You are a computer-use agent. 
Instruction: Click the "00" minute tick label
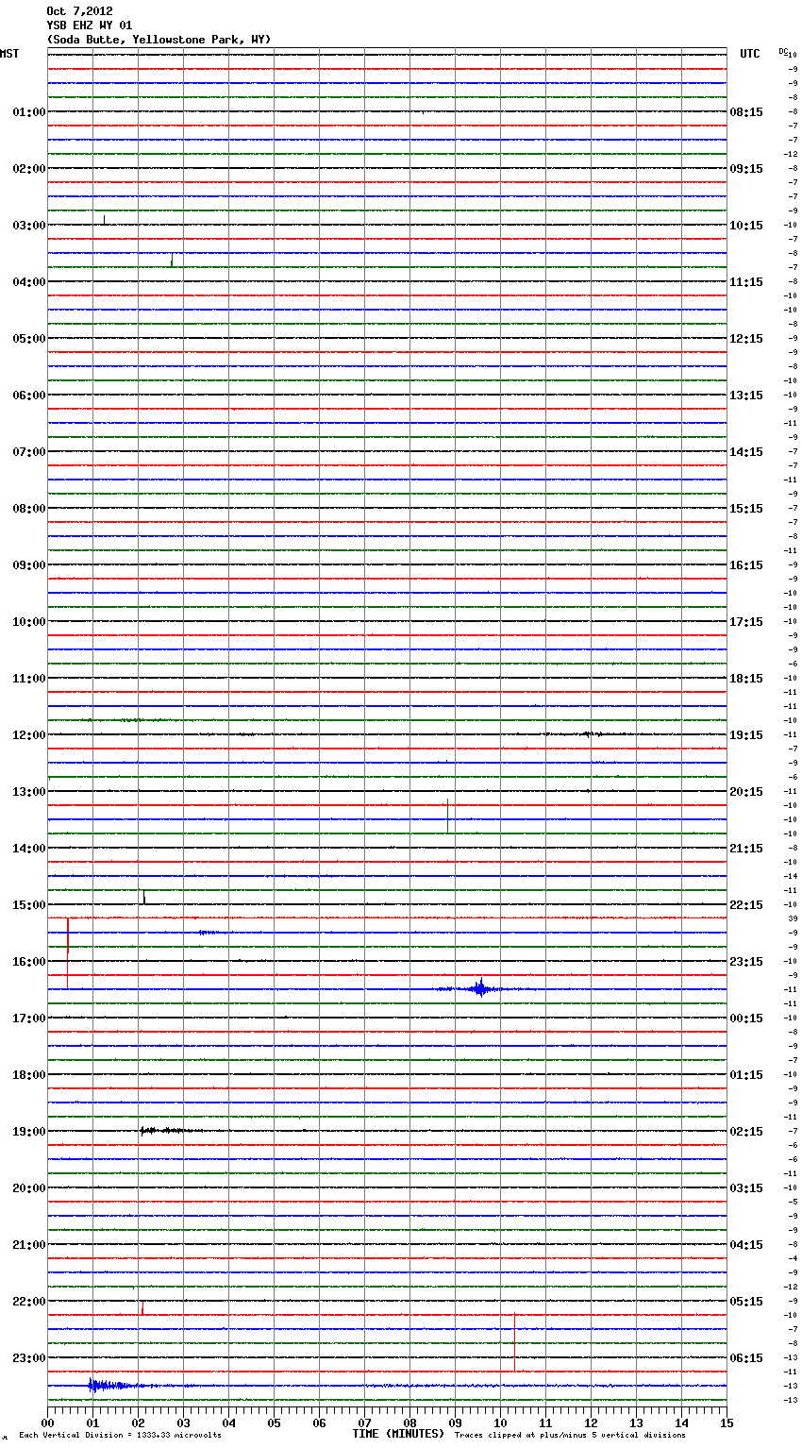(x=47, y=1422)
